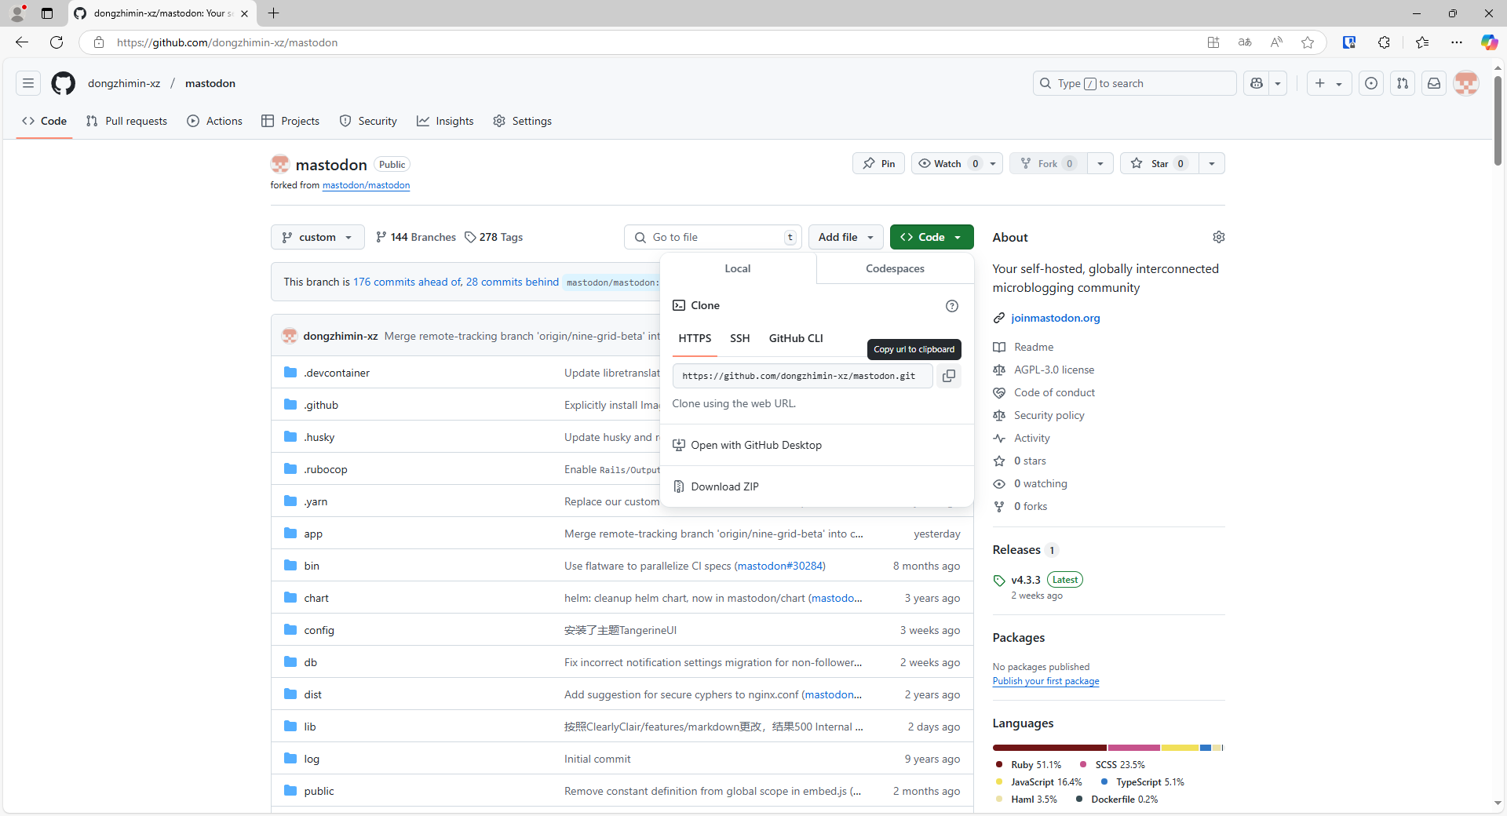Open the hamburger navigation menu
1507x816 pixels.
click(x=28, y=83)
